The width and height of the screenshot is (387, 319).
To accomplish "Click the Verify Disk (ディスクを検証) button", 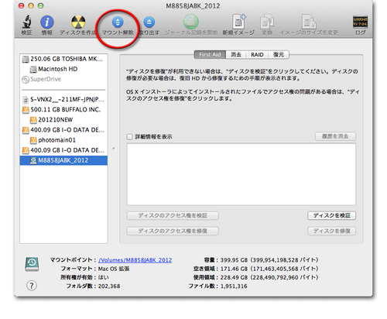I will pos(332,215).
